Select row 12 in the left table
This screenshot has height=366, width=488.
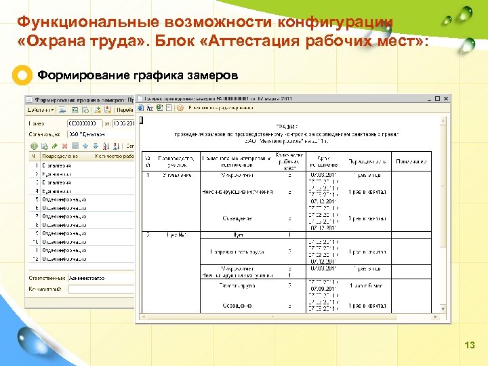[81, 259]
